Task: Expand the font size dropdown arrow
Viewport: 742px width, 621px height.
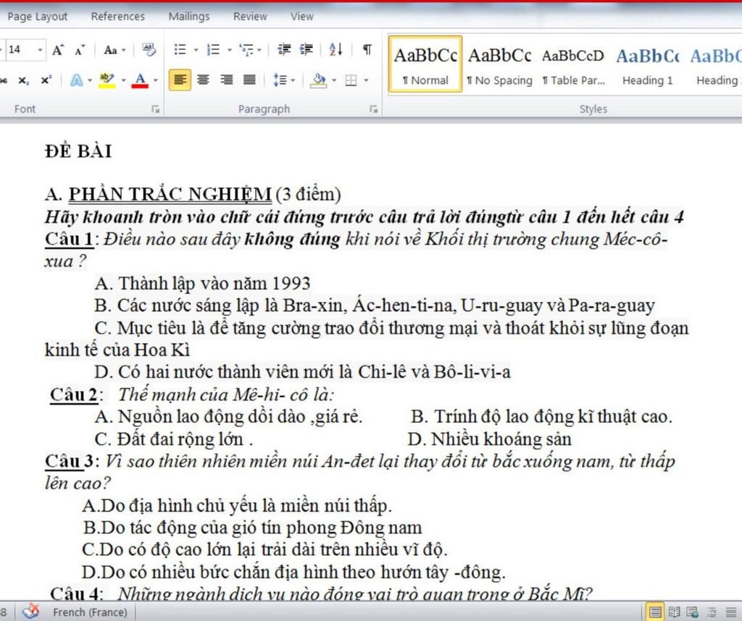Action: pyautogui.click(x=40, y=50)
